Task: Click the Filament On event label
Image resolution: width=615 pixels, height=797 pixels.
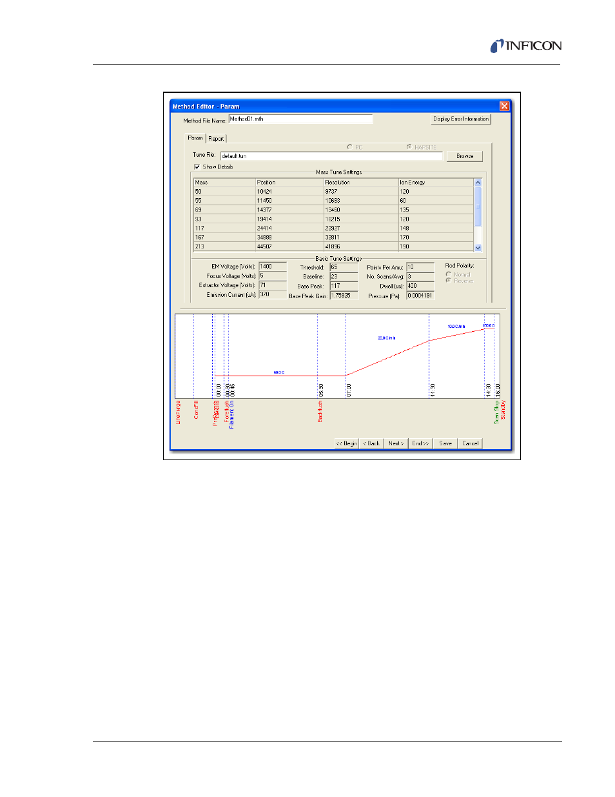Action: click(232, 414)
